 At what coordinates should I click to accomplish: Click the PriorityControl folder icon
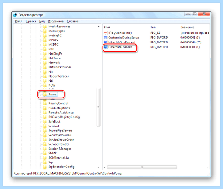pos(45,104)
